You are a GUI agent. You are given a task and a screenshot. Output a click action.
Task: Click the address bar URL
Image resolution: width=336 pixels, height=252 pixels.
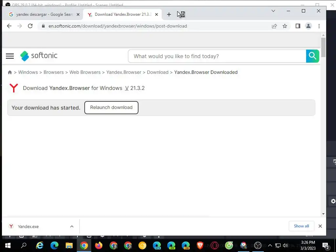pyautogui.click(x=118, y=26)
